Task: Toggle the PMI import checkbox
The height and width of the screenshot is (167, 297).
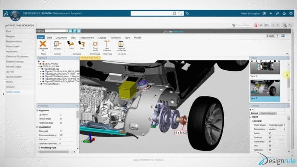Action: 270,146
